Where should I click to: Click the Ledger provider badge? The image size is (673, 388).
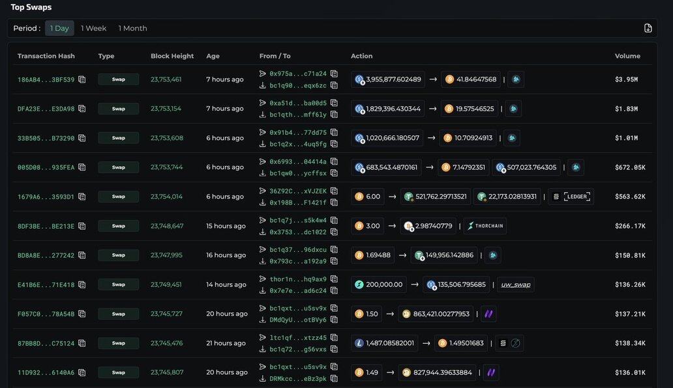point(571,197)
